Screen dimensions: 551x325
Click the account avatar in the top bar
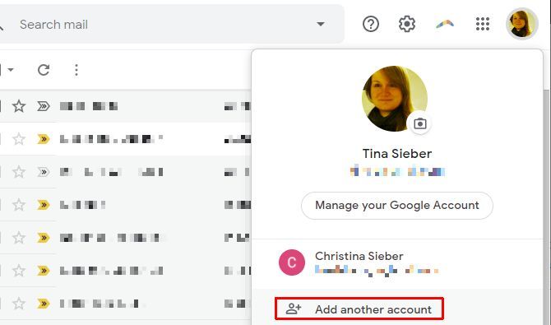point(522,24)
